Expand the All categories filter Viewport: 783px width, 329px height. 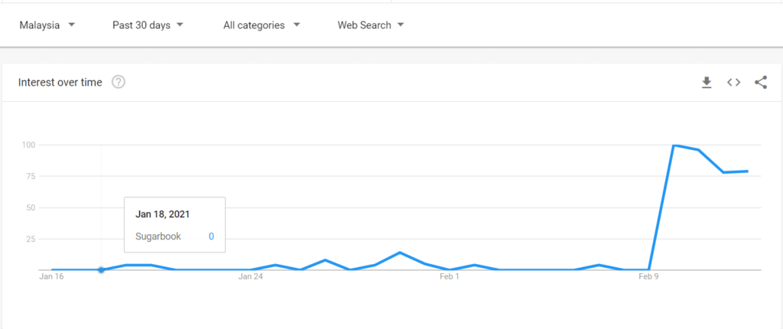click(262, 25)
